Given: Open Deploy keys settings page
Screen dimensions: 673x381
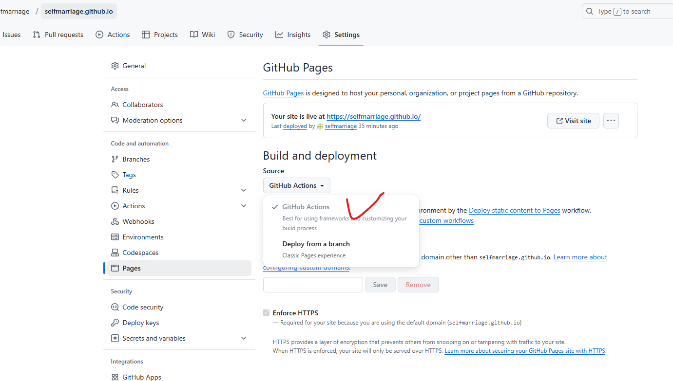Looking at the screenshot, I should coord(179,323).
